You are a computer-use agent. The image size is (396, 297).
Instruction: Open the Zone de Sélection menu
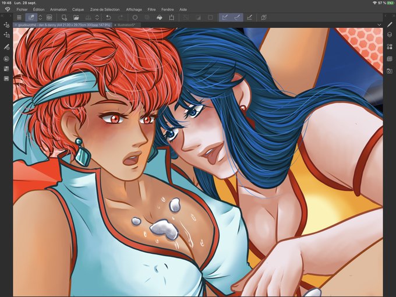(105, 9)
